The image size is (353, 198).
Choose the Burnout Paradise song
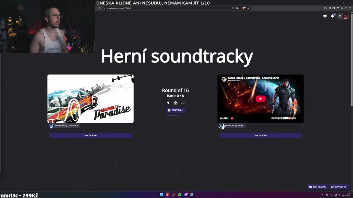pyautogui.click(x=90, y=135)
